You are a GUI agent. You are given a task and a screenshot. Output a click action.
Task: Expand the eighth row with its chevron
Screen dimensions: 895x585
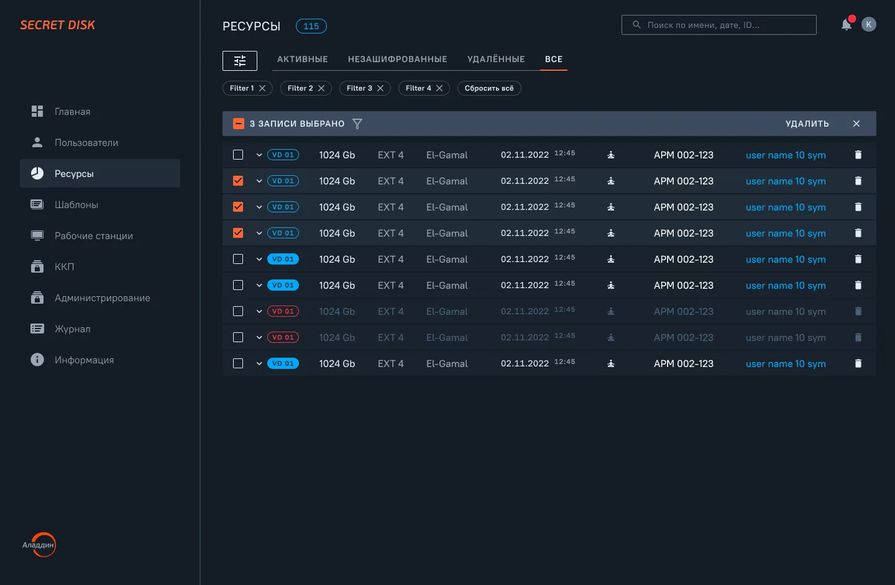click(x=259, y=338)
